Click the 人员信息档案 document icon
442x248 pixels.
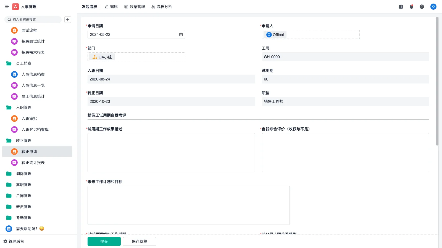point(14,74)
